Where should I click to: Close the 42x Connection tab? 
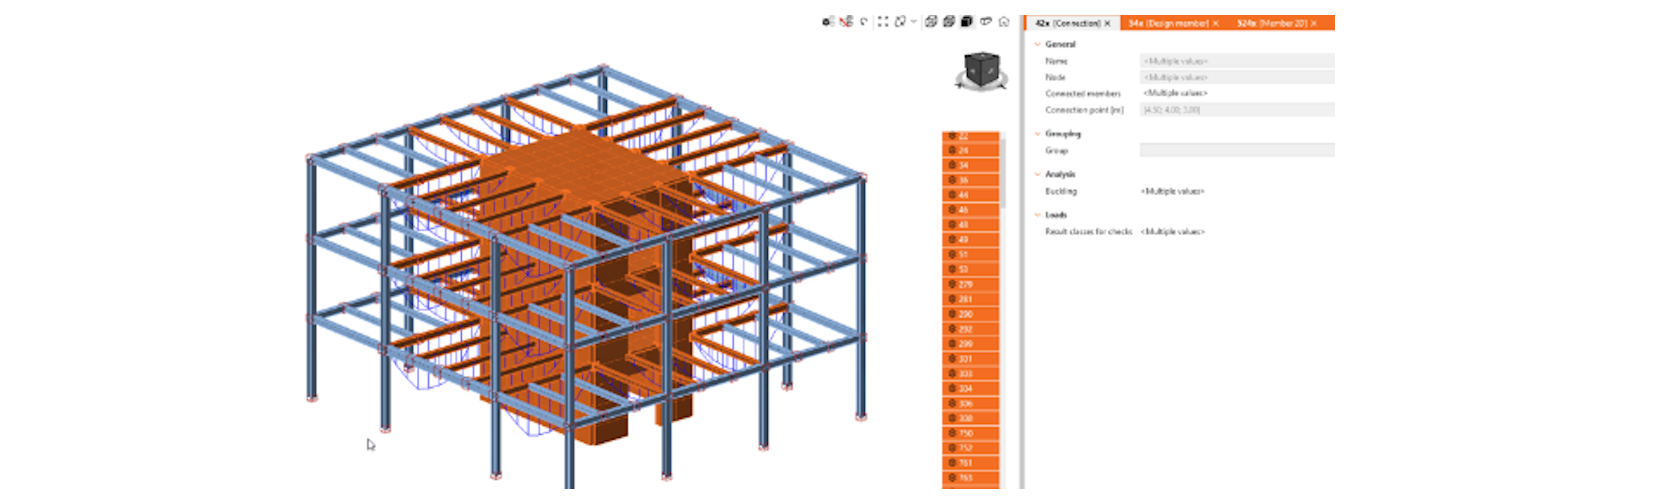(x=1108, y=23)
